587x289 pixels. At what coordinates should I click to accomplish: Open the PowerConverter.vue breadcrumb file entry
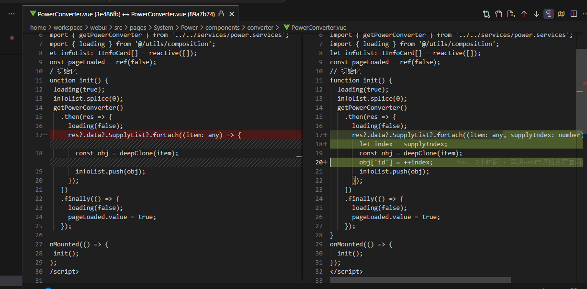coord(319,27)
